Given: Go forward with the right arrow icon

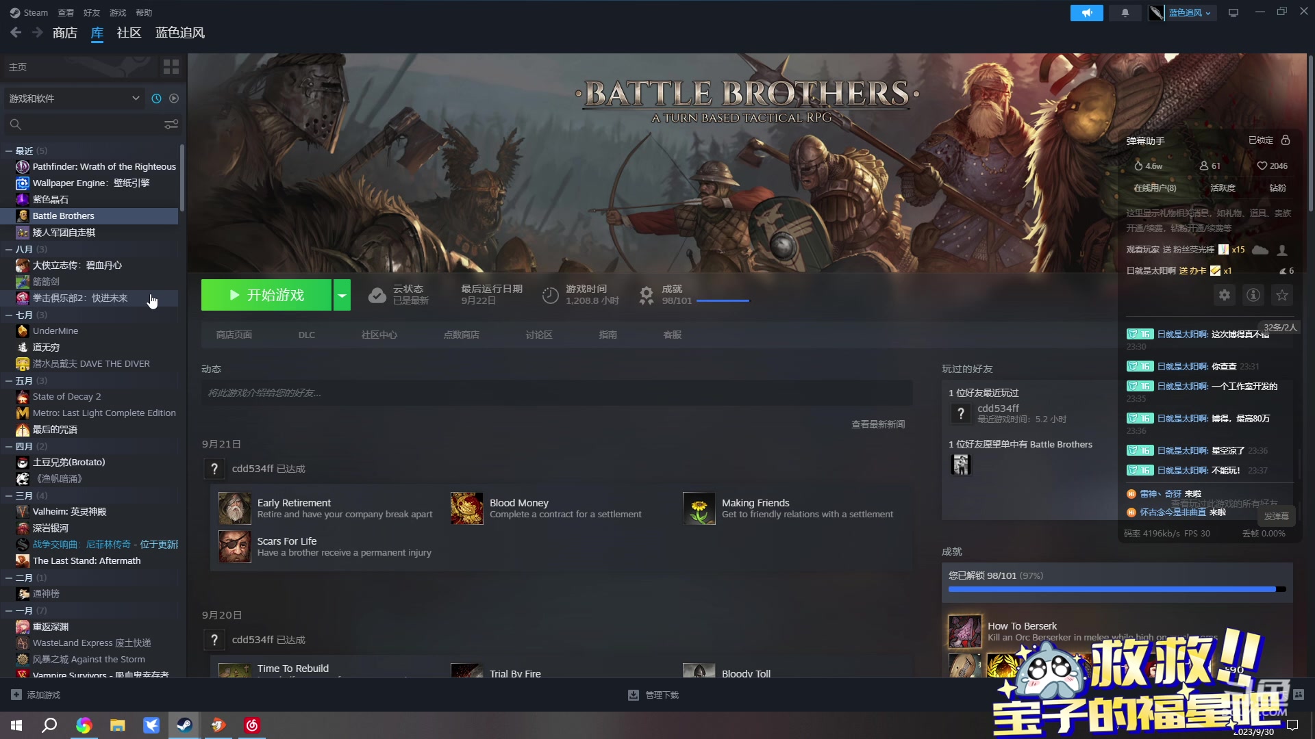Looking at the screenshot, I should pos(38,32).
